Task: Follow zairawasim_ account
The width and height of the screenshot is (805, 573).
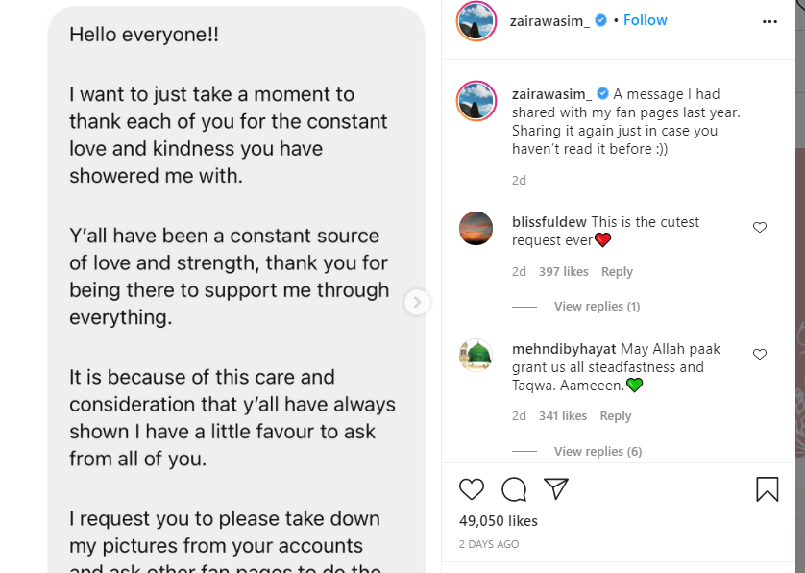Action: click(646, 20)
